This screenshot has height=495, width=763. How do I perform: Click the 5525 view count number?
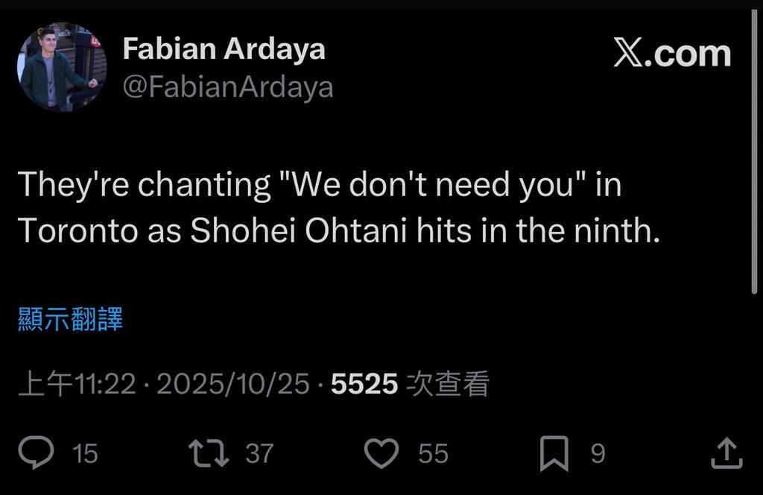pyautogui.click(x=364, y=384)
